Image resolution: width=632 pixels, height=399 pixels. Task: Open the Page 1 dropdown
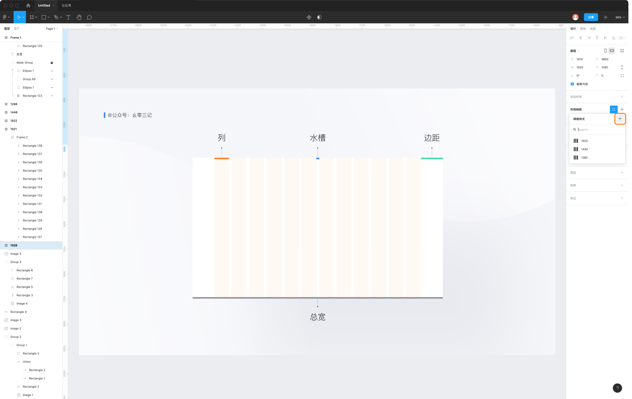52,29
